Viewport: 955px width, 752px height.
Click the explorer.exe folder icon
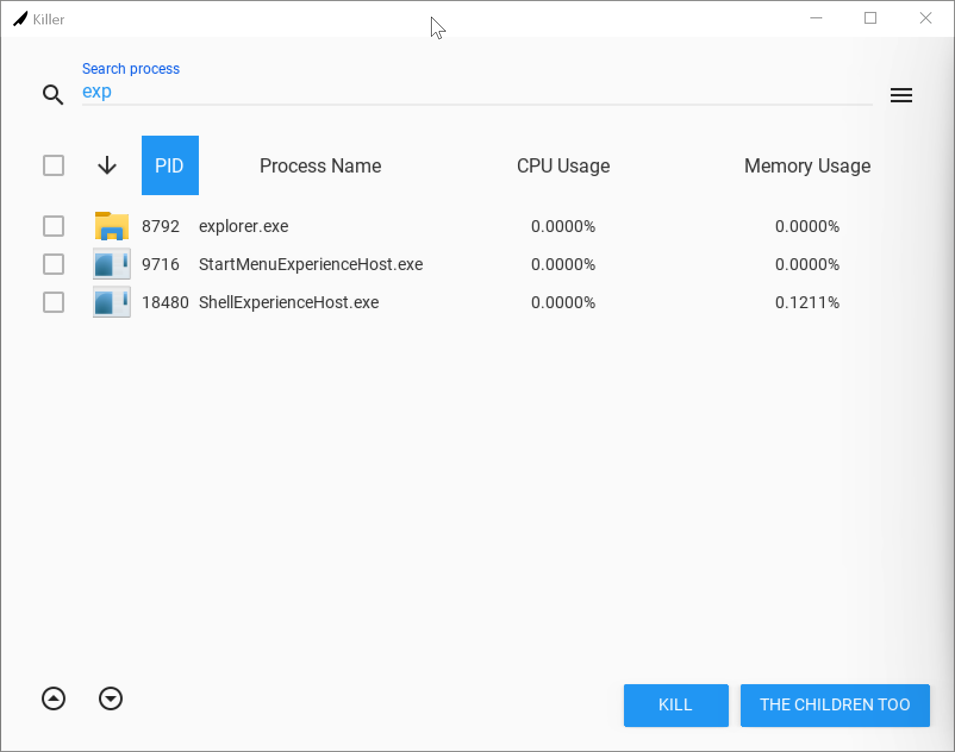point(112,226)
